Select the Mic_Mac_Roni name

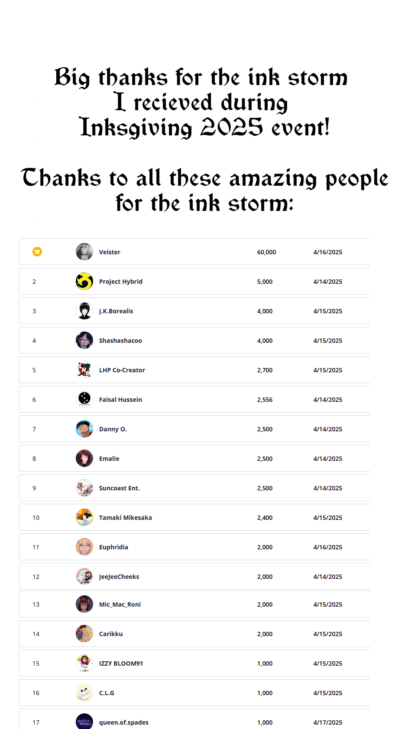tap(120, 604)
